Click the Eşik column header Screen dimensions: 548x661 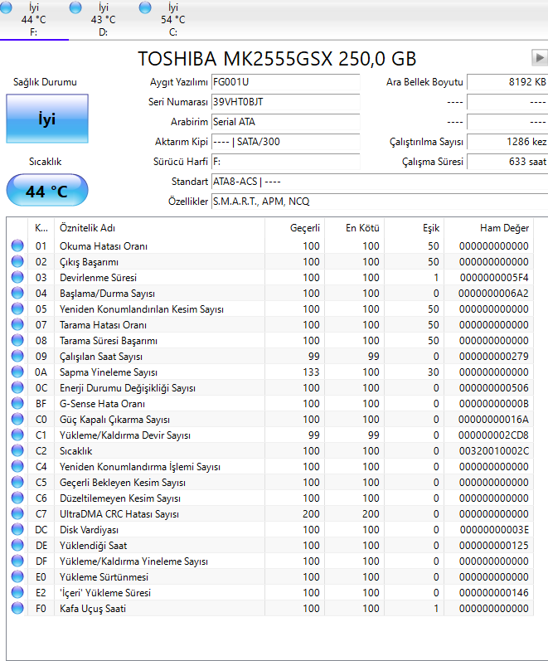coord(415,228)
